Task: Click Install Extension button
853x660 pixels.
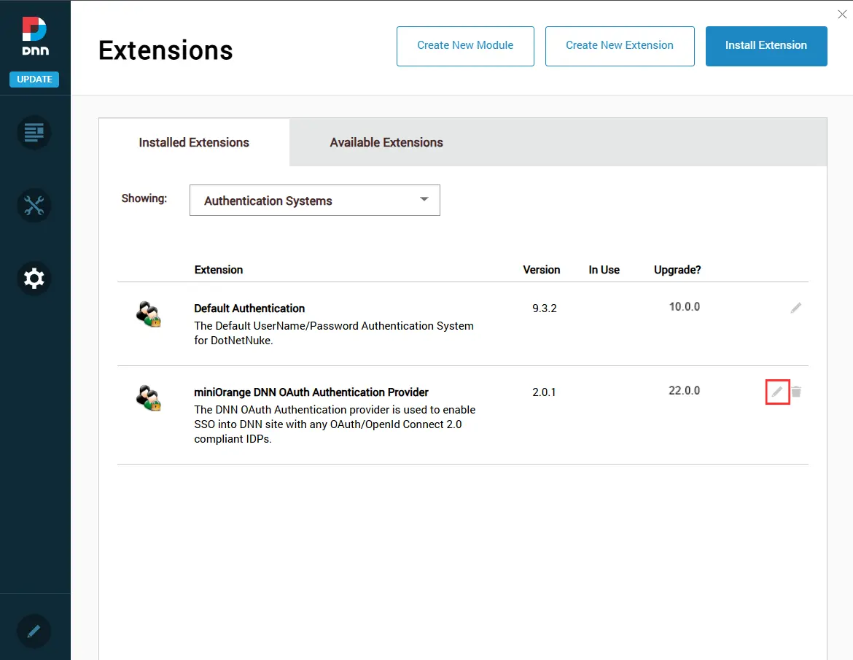Action: [766, 46]
